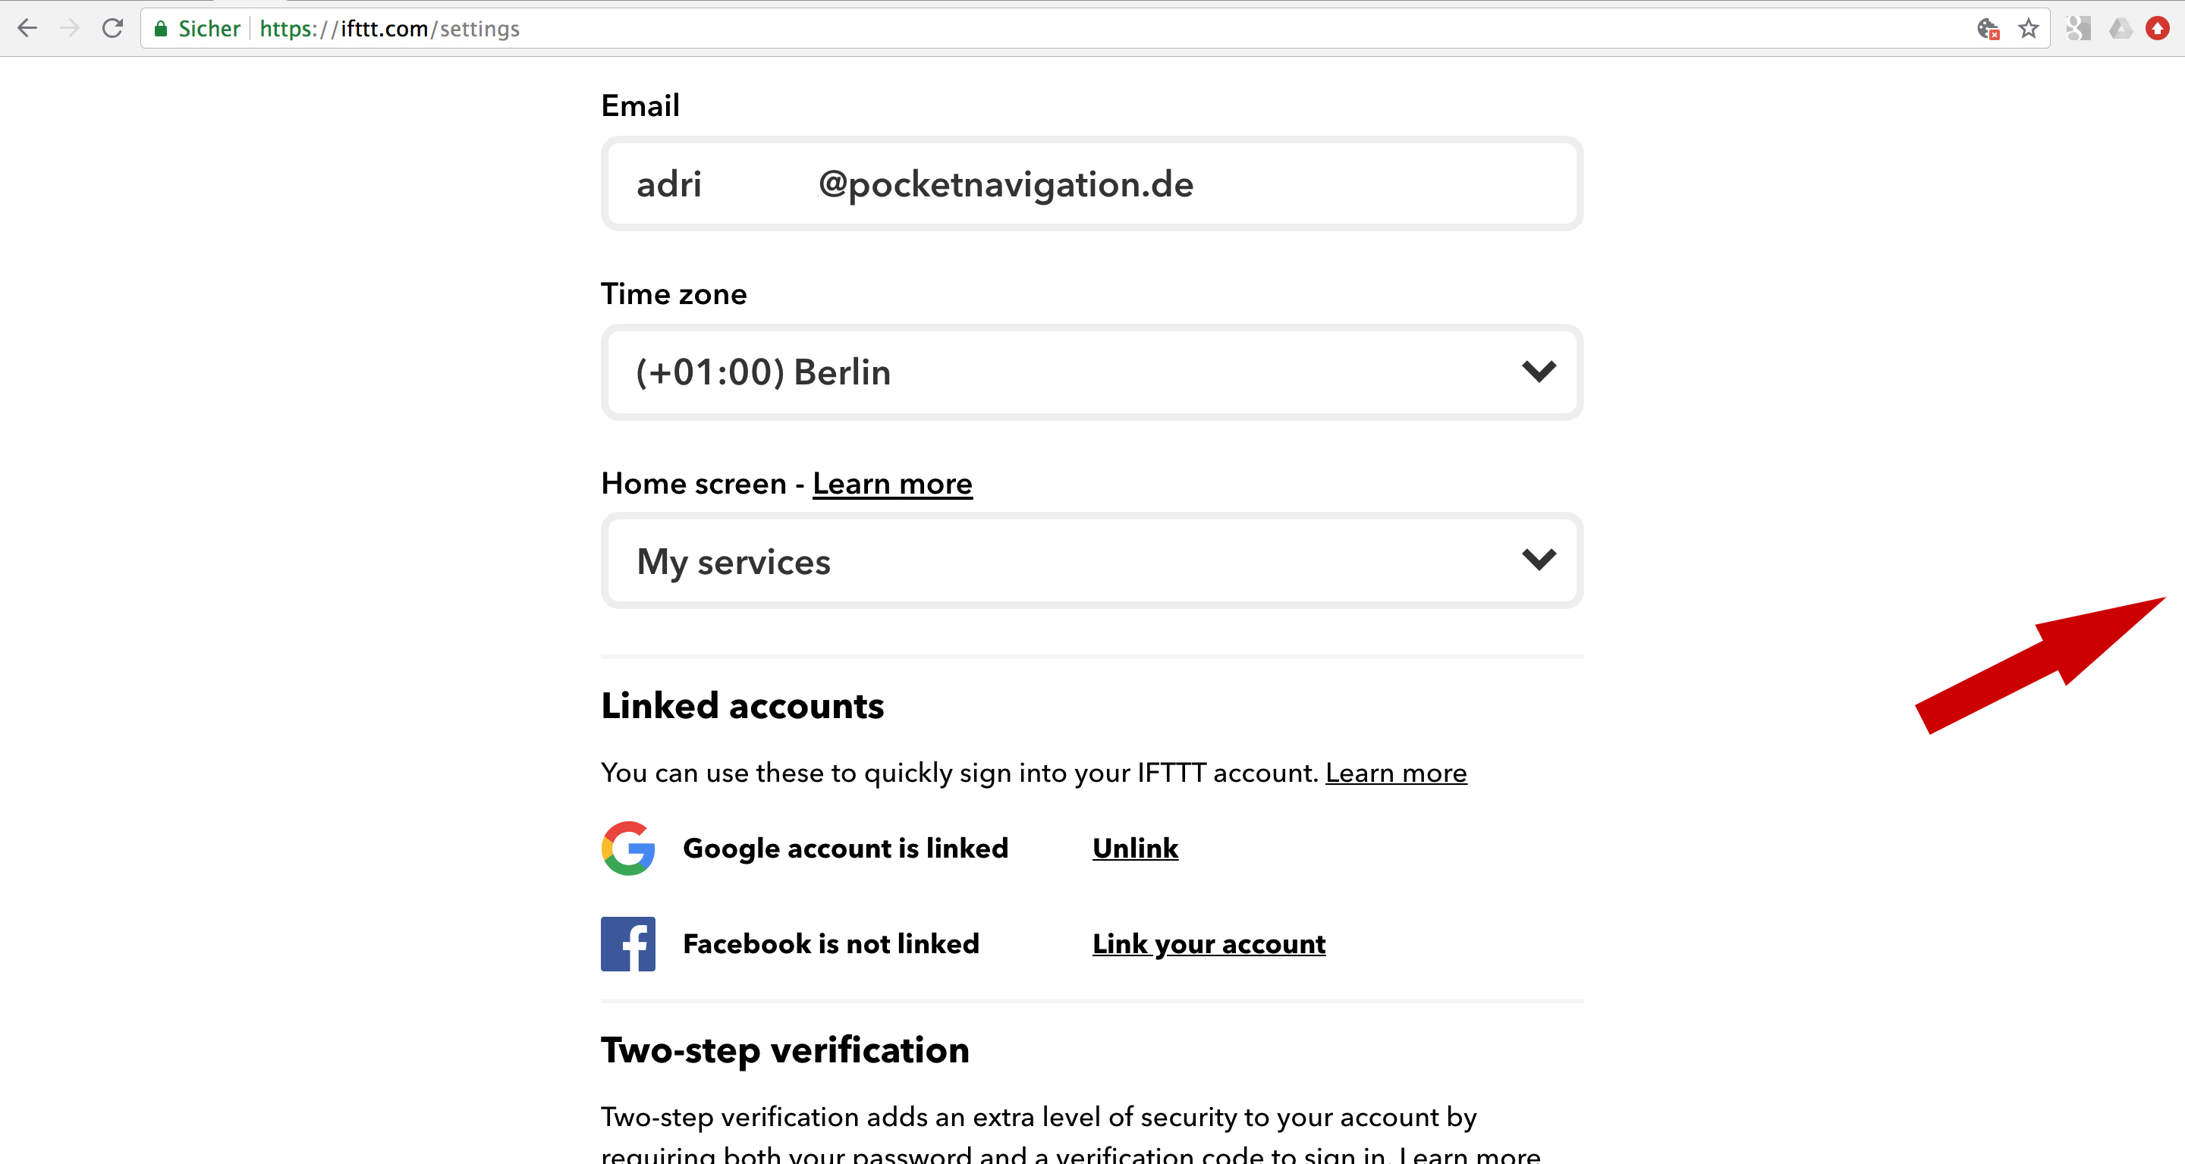Viewport: 2185px width, 1164px height.
Task: Click the My services chevron arrow
Action: (x=1538, y=560)
